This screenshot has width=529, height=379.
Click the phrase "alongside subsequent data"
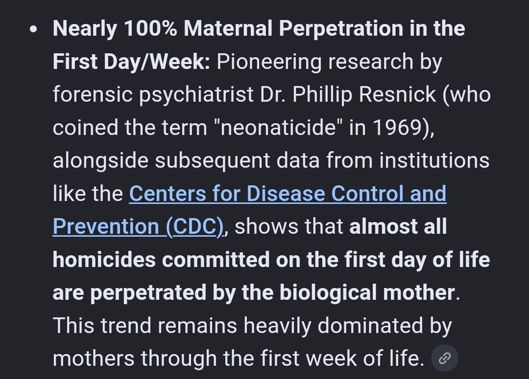[x=186, y=160]
